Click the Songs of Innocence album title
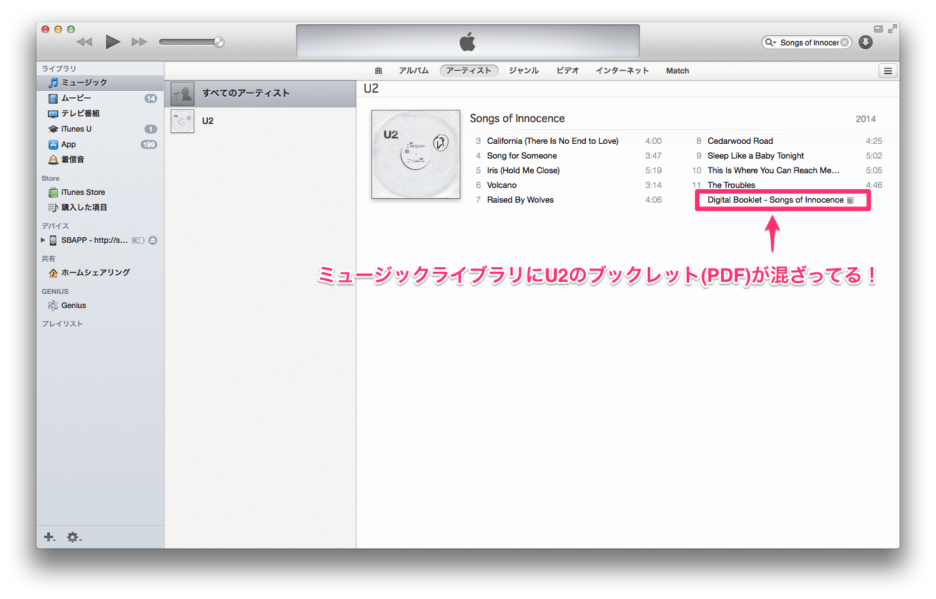936x599 pixels. [517, 118]
